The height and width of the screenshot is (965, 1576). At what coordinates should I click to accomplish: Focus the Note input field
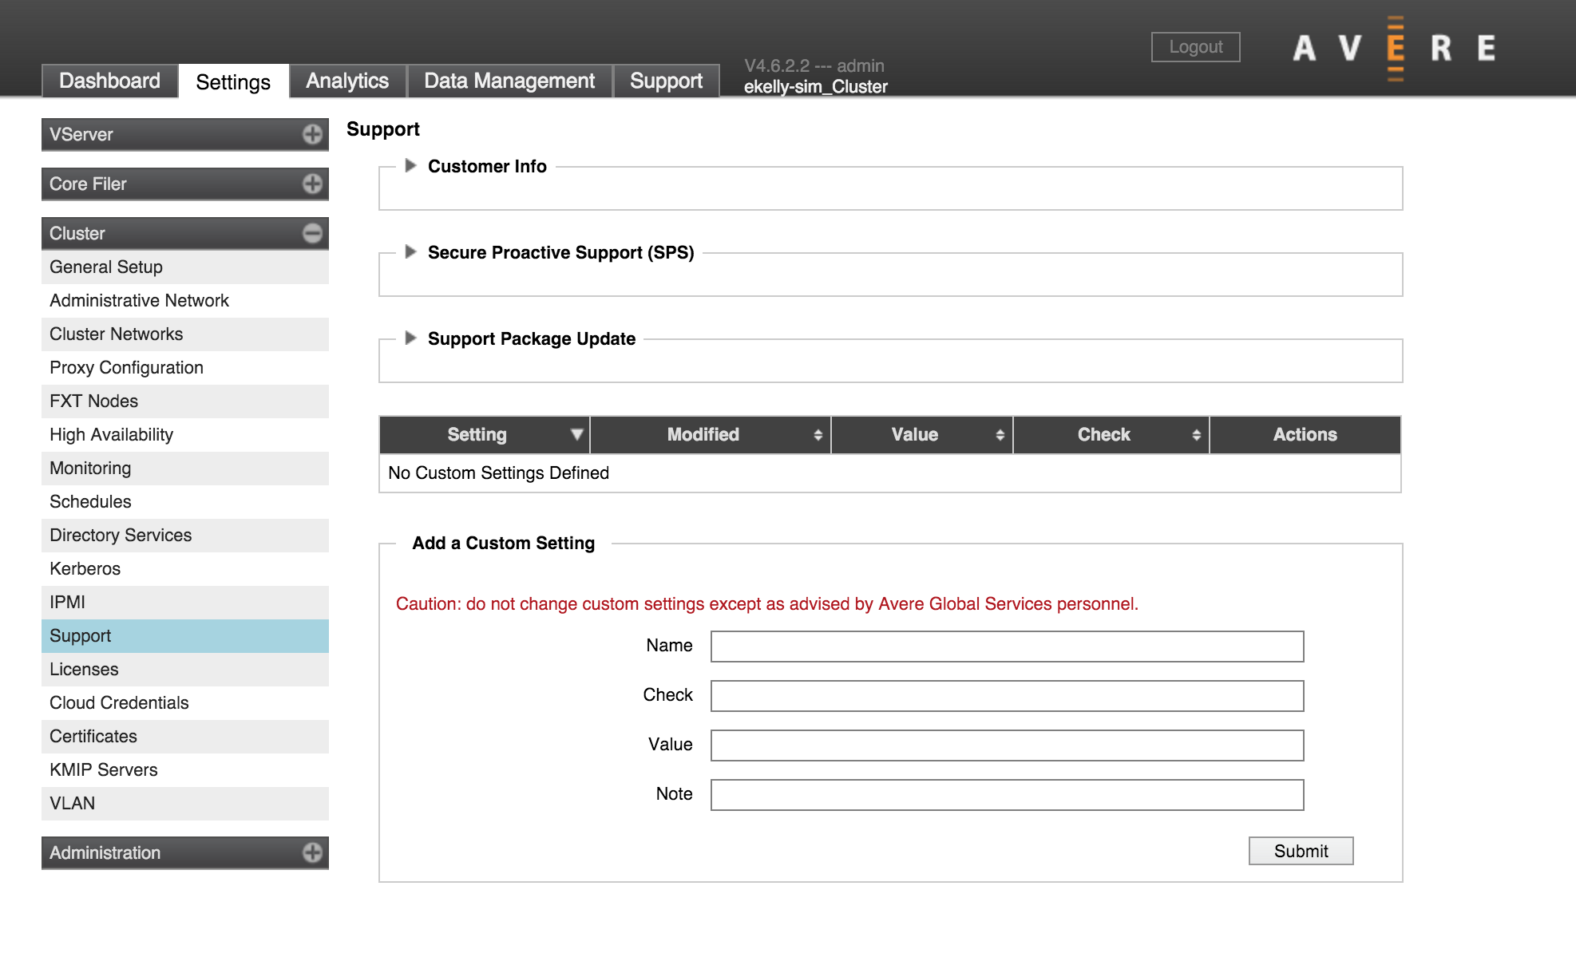click(1007, 795)
